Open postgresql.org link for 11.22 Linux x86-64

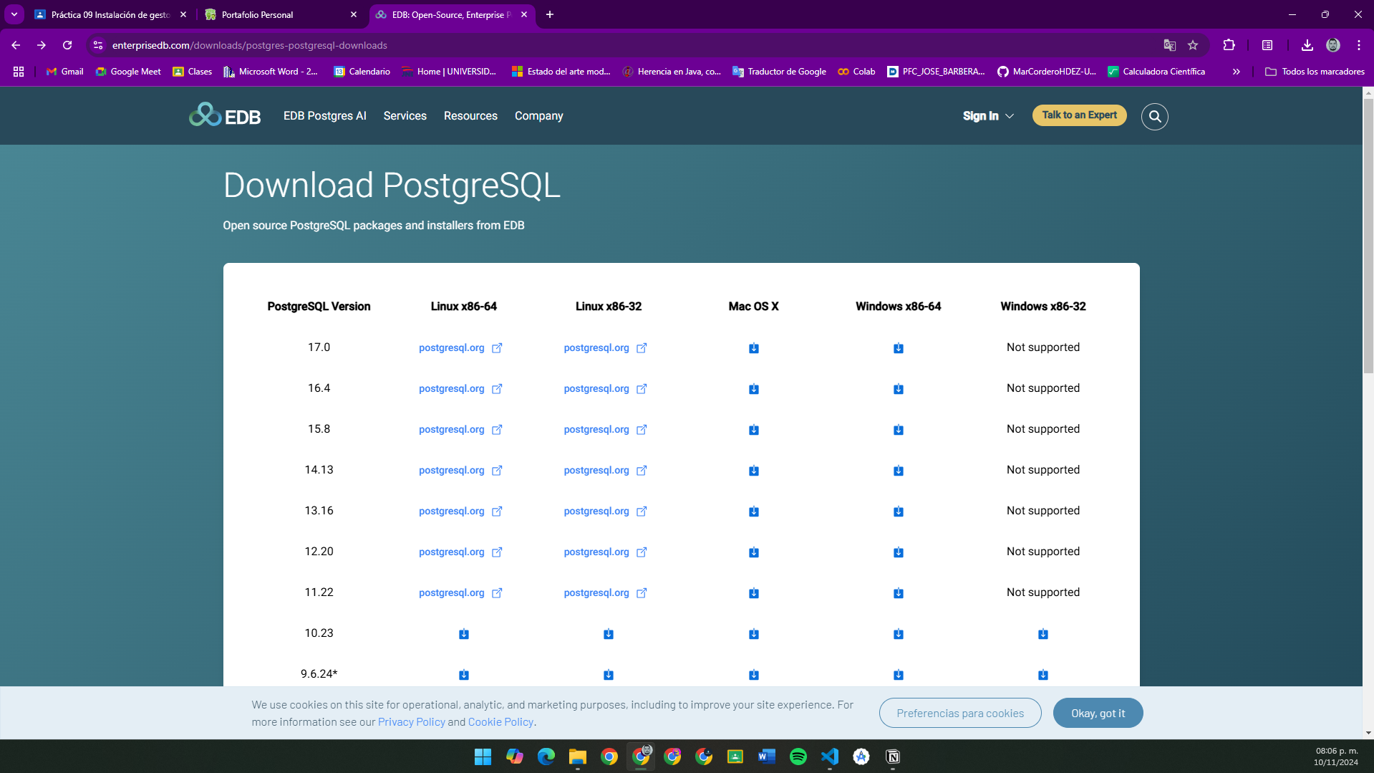(x=460, y=593)
